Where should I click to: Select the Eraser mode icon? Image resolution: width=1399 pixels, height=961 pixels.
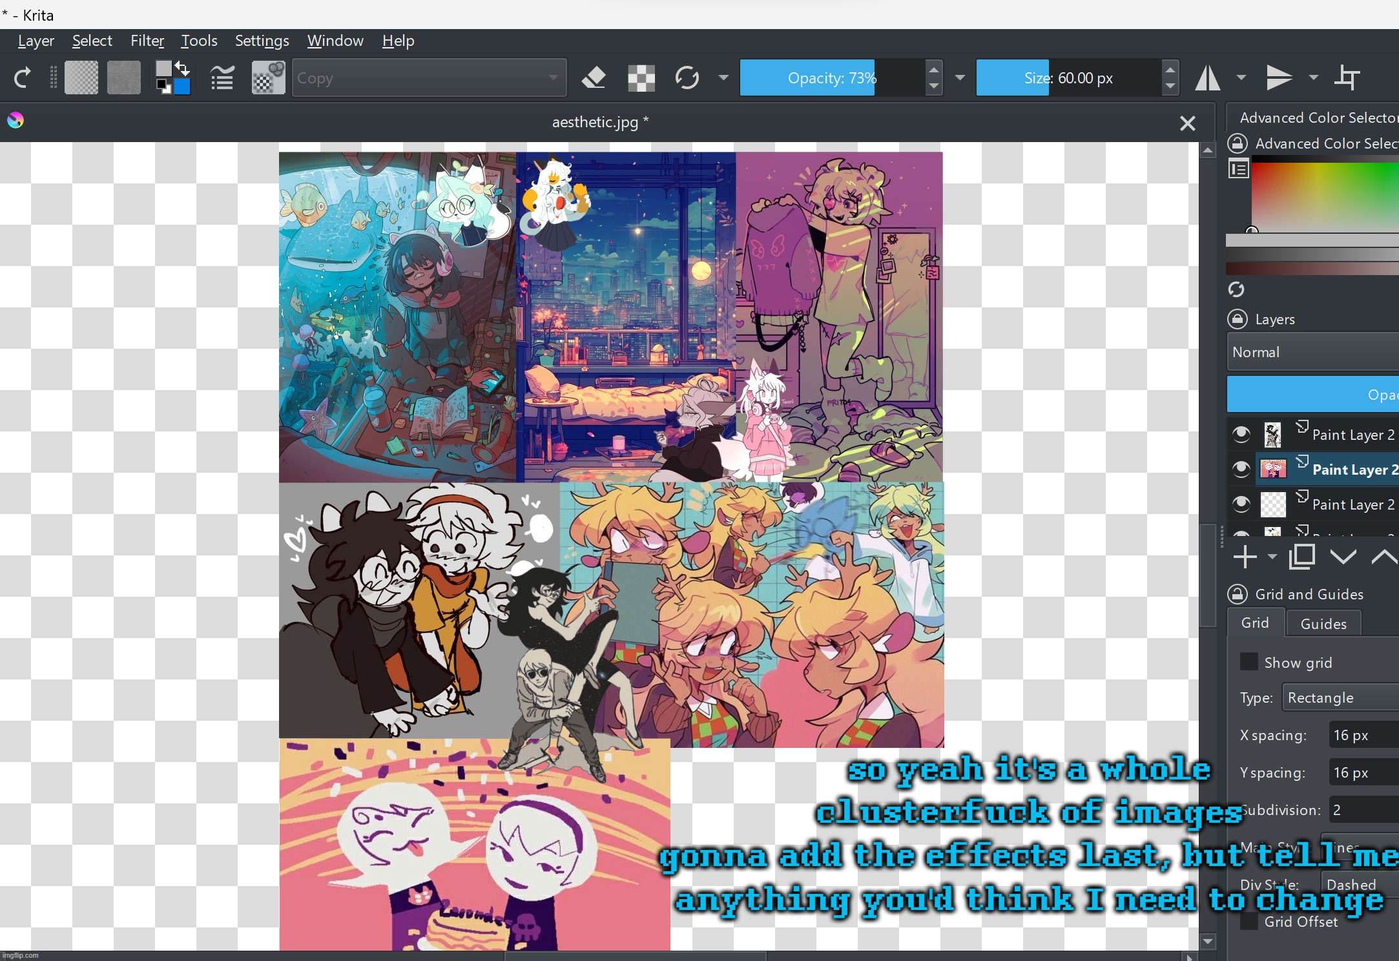pyautogui.click(x=594, y=77)
